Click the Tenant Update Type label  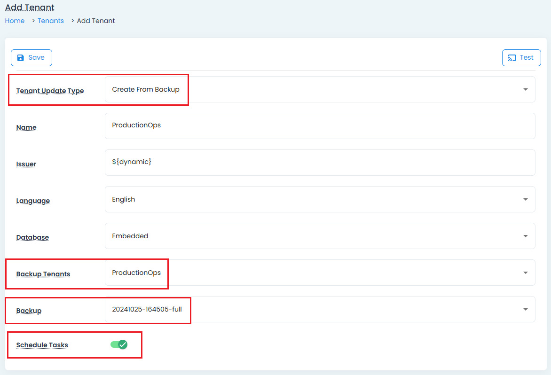(50, 91)
